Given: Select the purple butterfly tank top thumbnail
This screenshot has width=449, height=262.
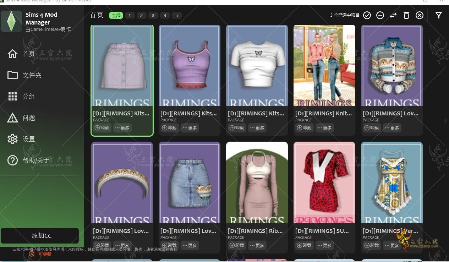Looking at the screenshot, I should tap(190, 66).
